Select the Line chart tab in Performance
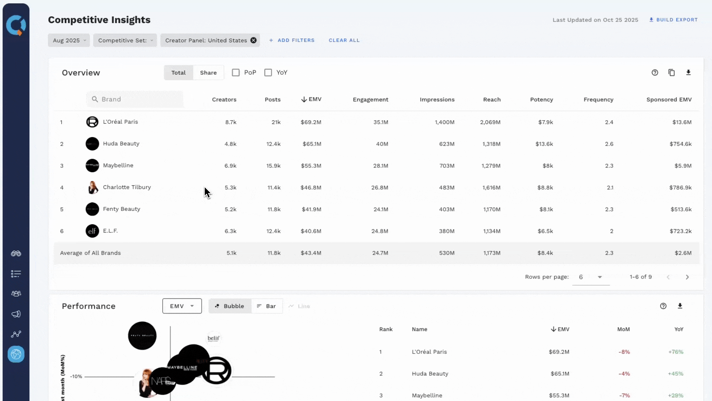 tap(299, 306)
